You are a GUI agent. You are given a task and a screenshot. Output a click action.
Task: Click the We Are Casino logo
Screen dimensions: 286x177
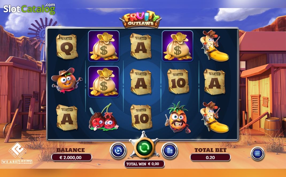coord(17,162)
